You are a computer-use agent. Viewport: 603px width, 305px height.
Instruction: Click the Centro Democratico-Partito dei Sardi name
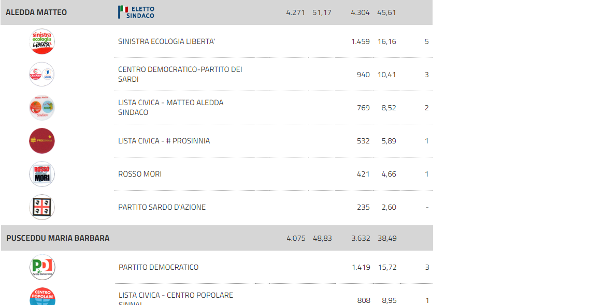180,74
